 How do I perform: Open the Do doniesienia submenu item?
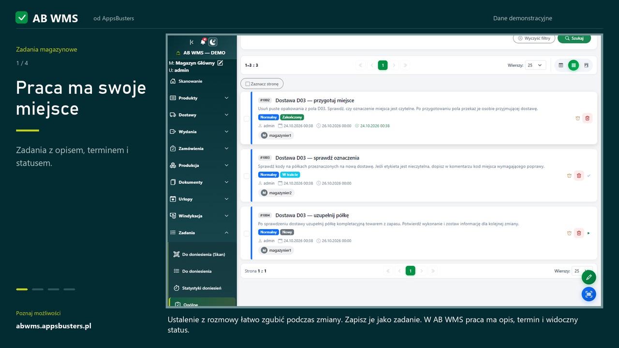pyautogui.click(x=203, y=271)
